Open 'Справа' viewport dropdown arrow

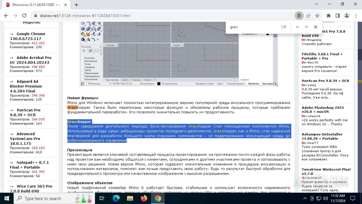(x=183, y=45)
